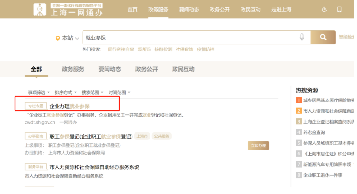Click 上海市人力资源和社会保障局 agency text
357x194 pixels.
pyautogui.click(x=76, y=153)
